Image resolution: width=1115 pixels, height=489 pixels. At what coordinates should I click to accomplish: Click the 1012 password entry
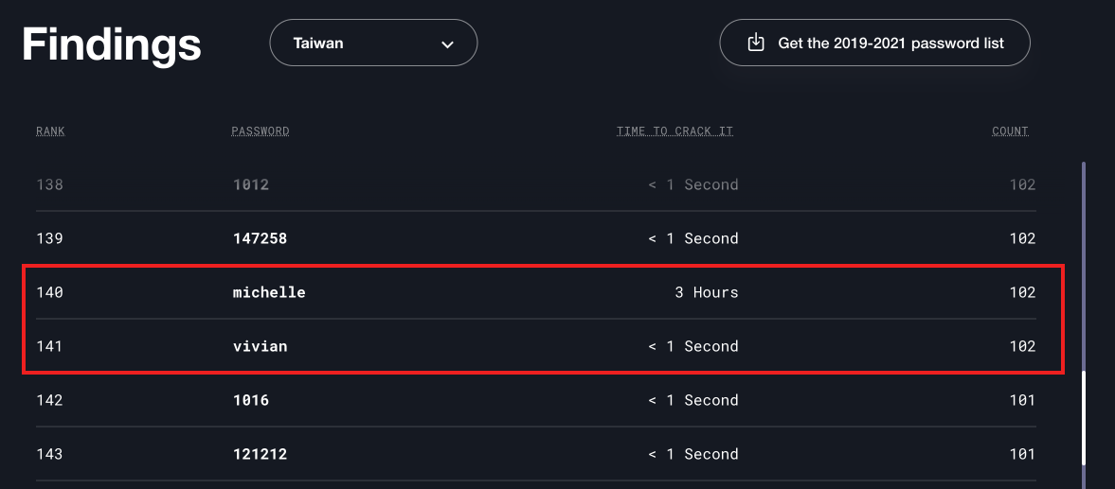click(251, 184)
